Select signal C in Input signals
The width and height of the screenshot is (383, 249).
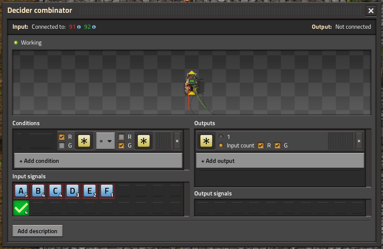55,191
